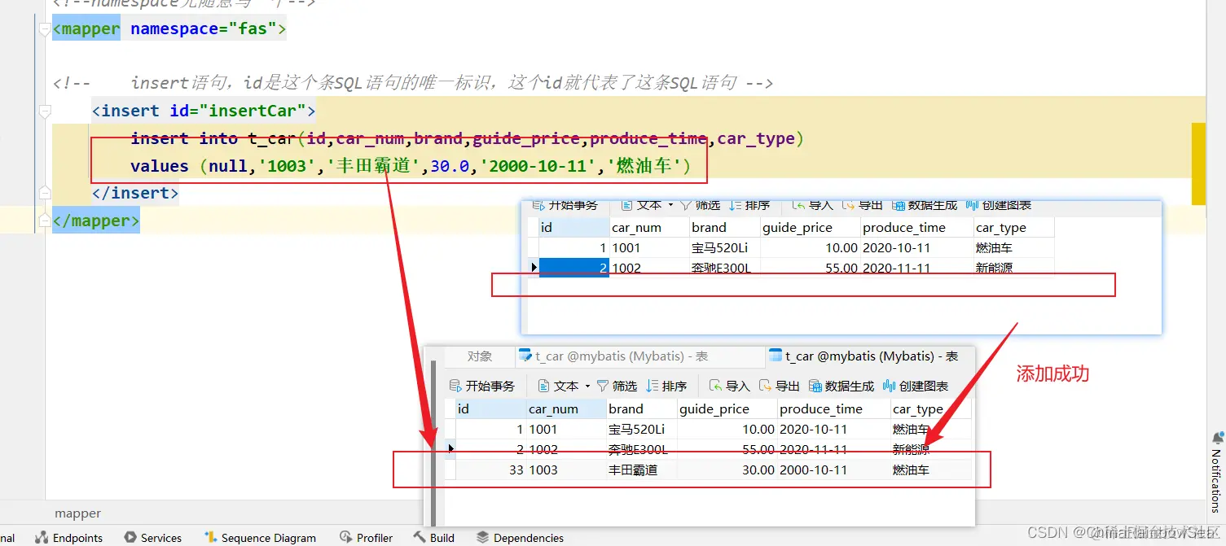This screenshot has height=546, width=1226.
Task: Select the id 33 cell
Action: (491, 470)
